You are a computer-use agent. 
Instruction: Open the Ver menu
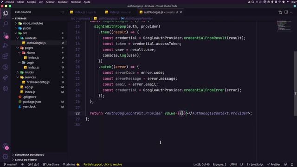[41, 2]
